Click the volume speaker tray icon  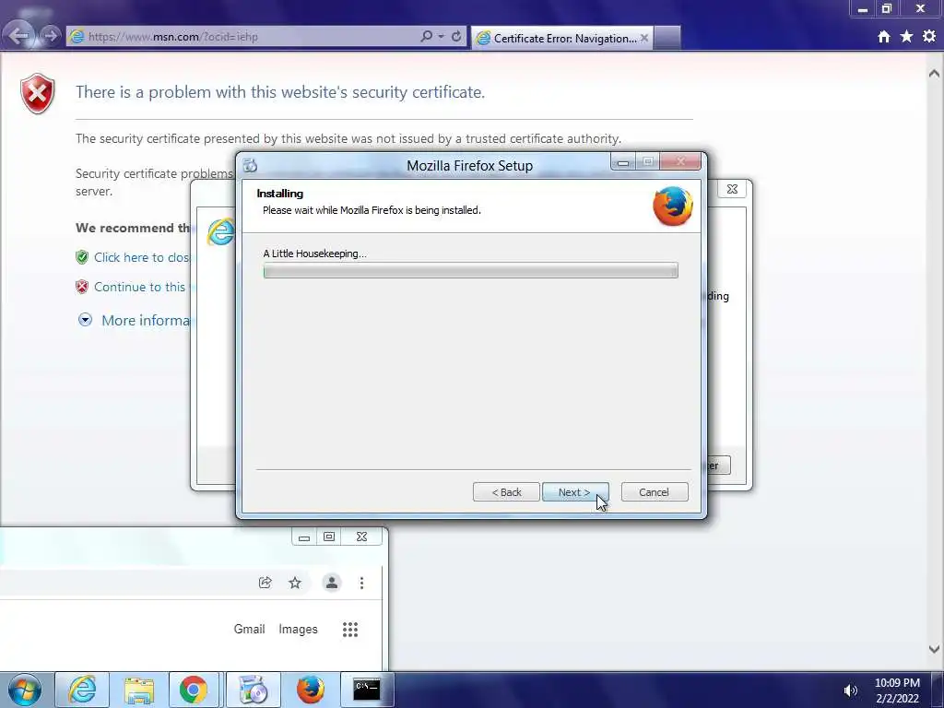[850, 690]
